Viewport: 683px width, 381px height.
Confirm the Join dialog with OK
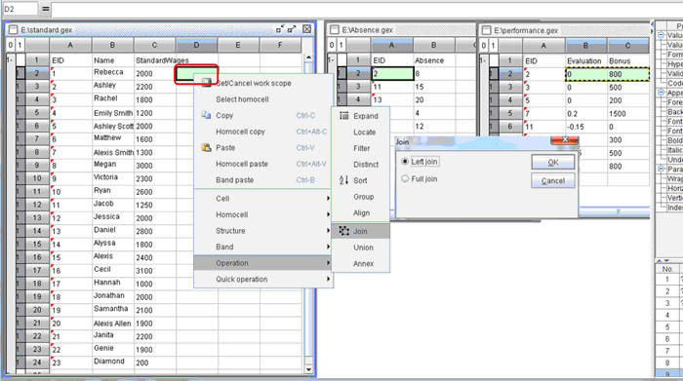[x=553, y=162]
